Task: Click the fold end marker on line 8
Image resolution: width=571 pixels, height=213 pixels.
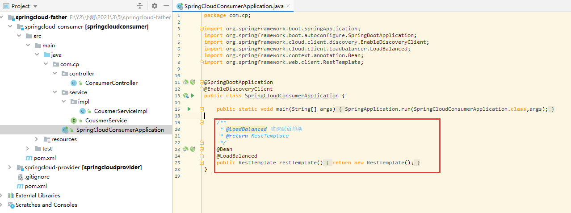Action: (202, 62)
